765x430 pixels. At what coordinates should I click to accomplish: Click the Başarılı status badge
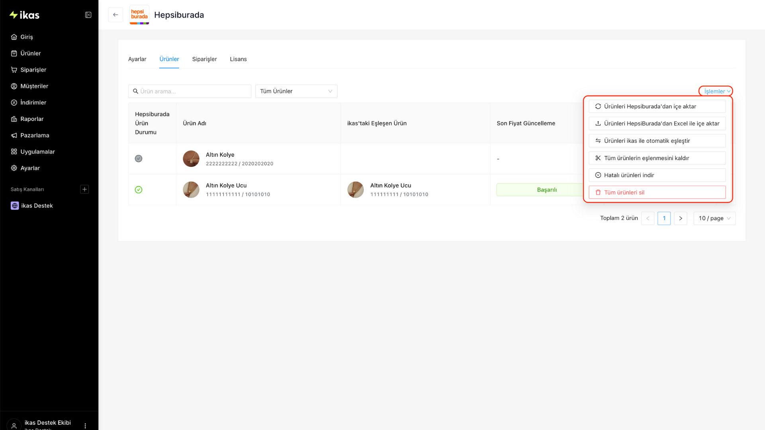point(547,190)
